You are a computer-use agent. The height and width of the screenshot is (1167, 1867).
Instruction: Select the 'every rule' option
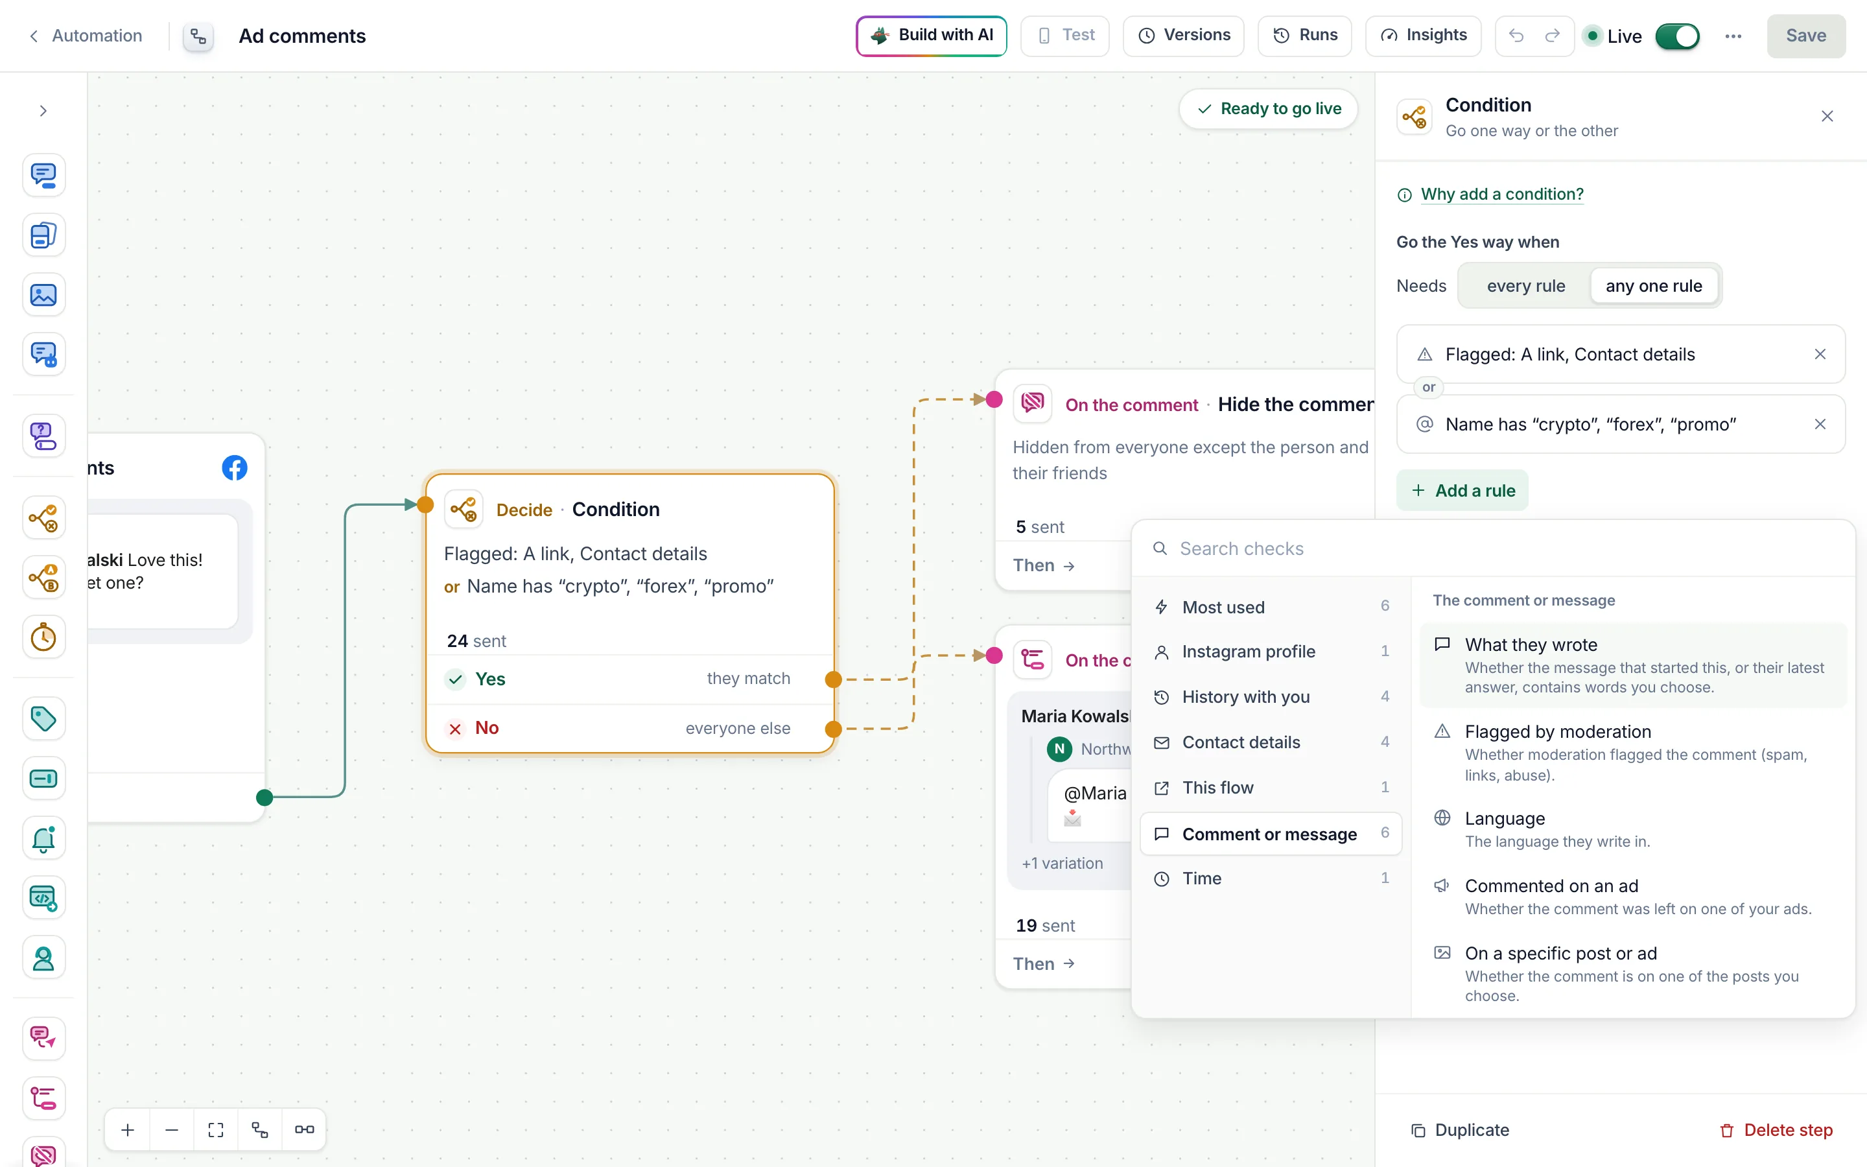pyautogui.click(x=1525, y=285)
